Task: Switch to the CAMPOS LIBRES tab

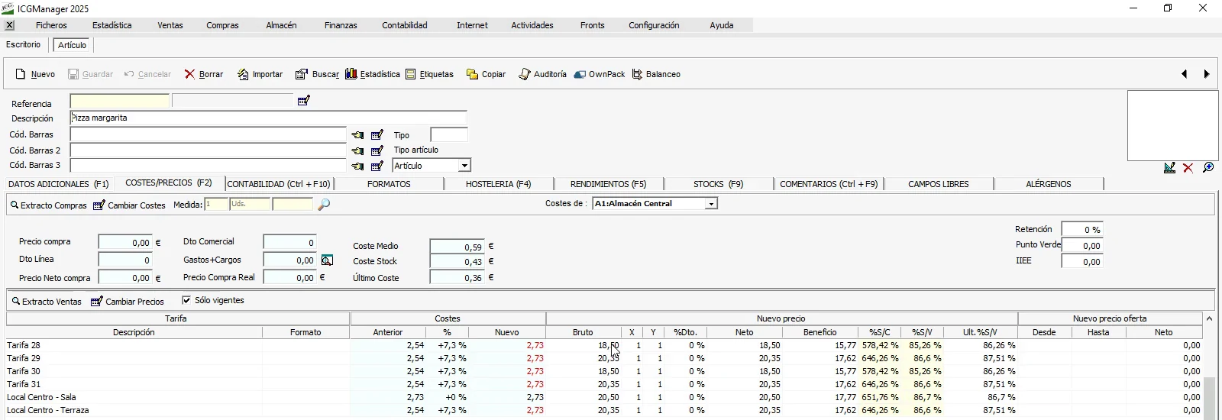Action: pos(939,184)
